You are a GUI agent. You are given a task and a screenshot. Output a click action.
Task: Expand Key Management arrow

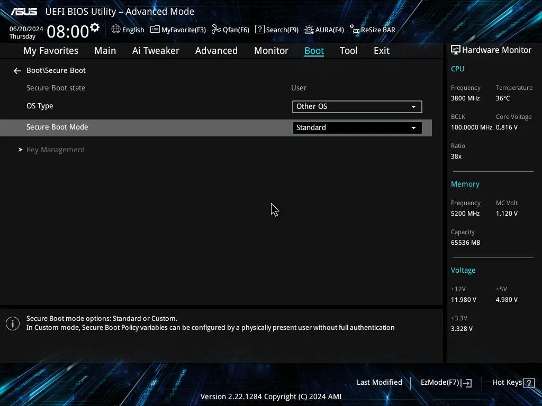(x=21, y=150)
